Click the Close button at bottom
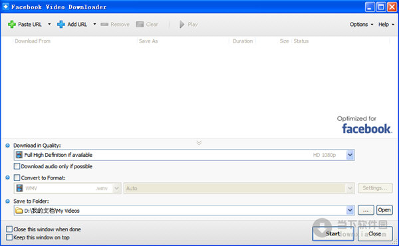Screen dimensions: 399x246 (x=375, y=233)
